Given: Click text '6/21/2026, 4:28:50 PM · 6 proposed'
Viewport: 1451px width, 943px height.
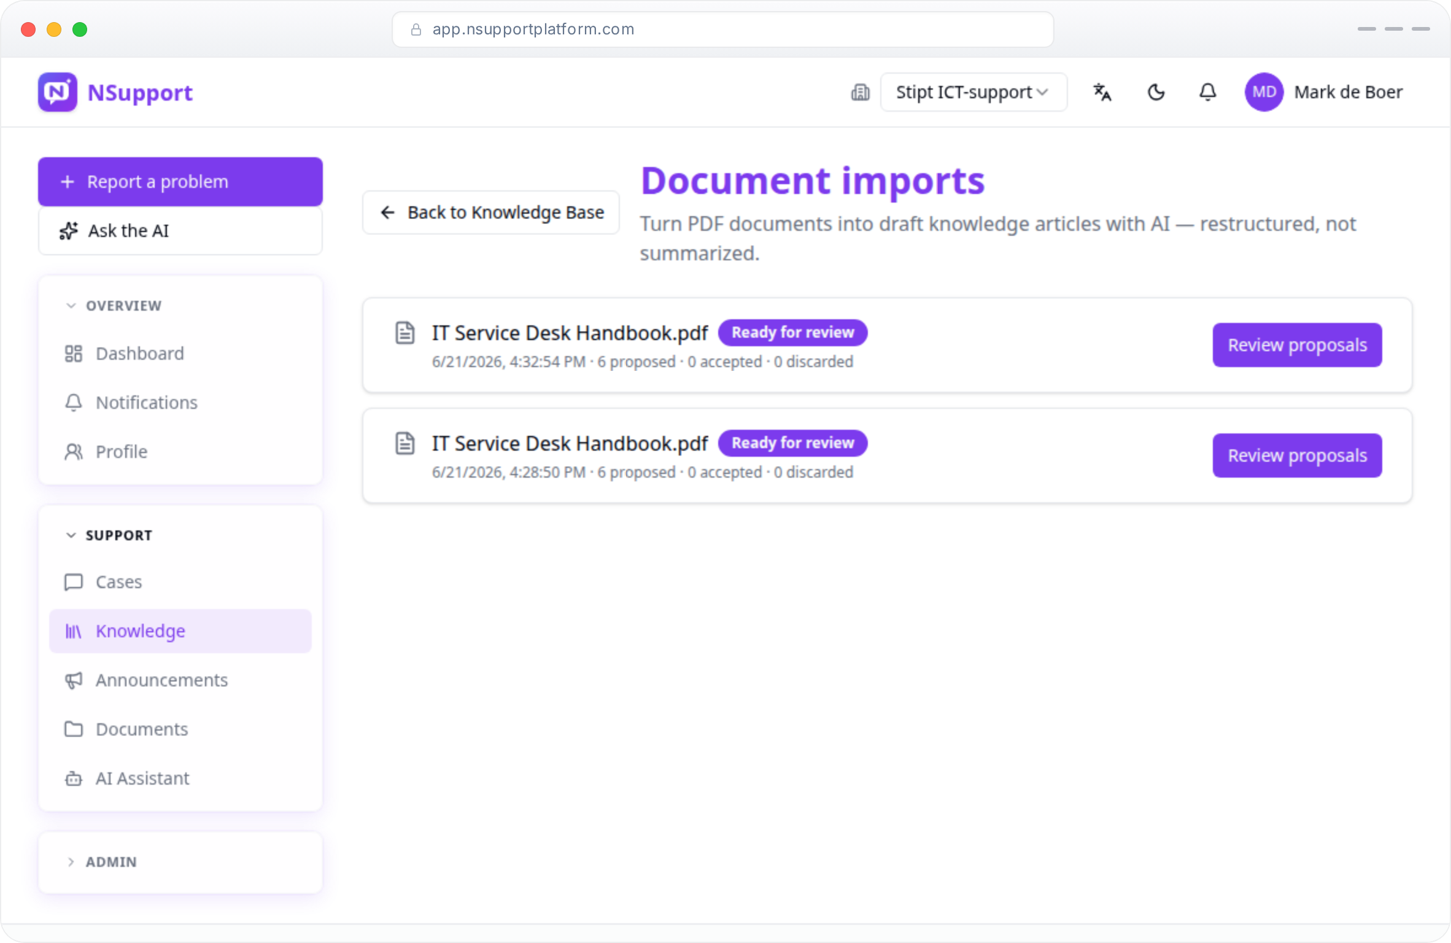Looking at the screenshot, I should tap(554, 473).
